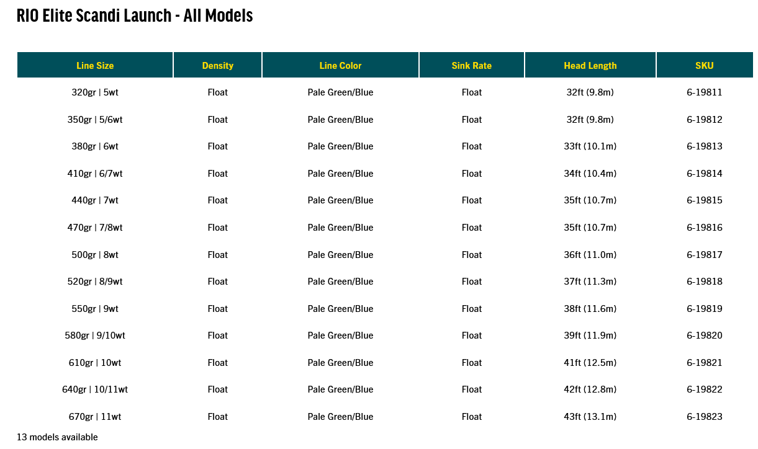
Task: Click the 410gr | 6/7wt line size cell
Action: click(x=95, y=174)
